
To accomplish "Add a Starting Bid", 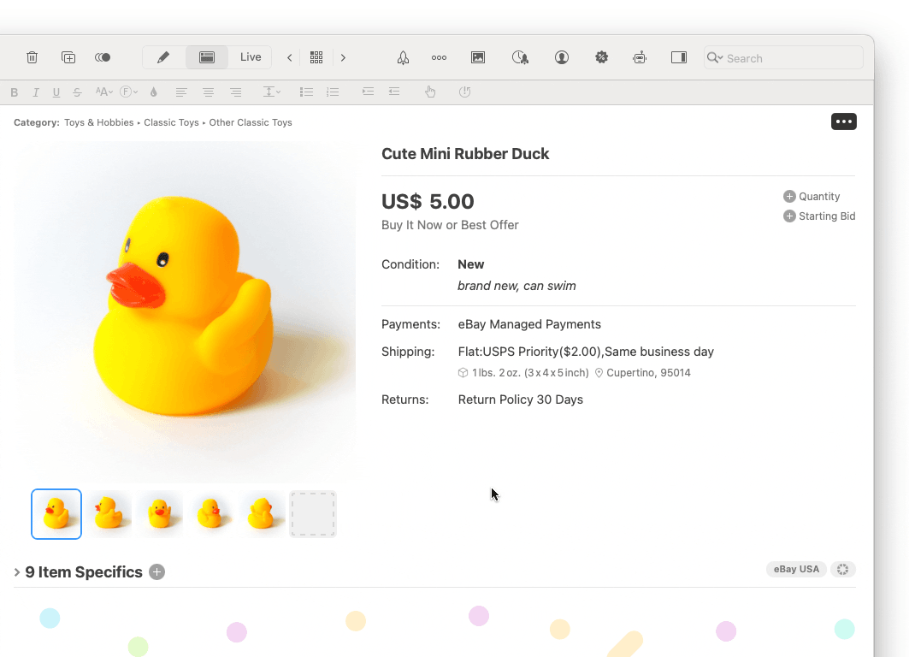I will pyautogui.click(x=789, y=216).
